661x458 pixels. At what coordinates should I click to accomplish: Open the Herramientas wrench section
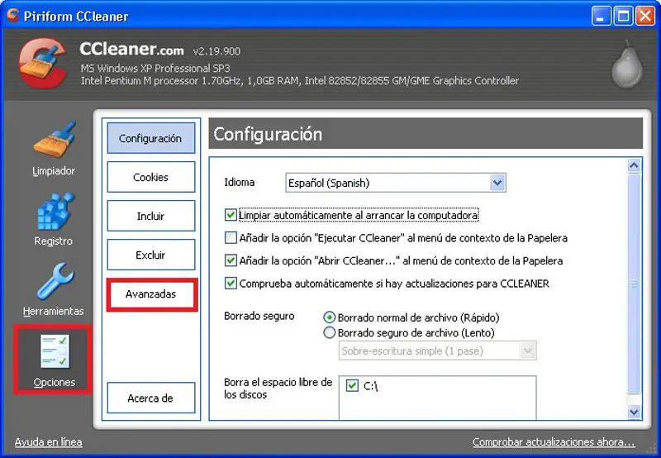tap(54, 289)
